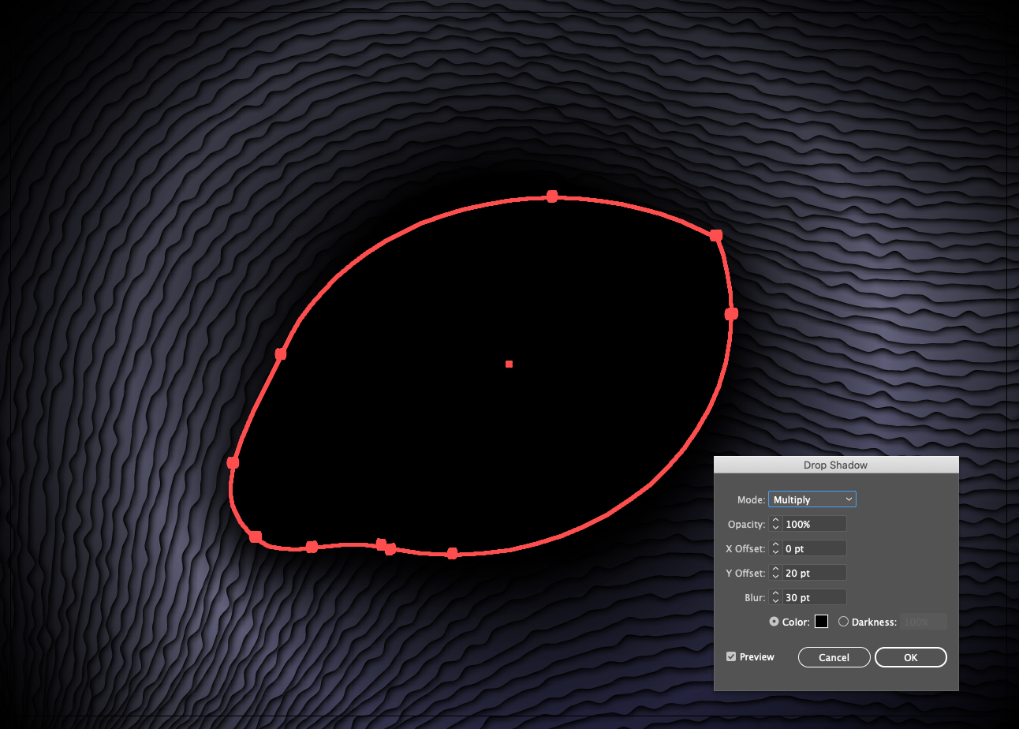Open the Mode dropdown set to Multiply

812,499
